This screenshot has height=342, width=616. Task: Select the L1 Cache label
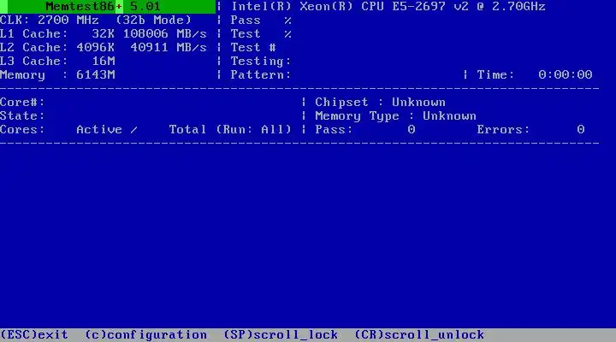[33, 33]
